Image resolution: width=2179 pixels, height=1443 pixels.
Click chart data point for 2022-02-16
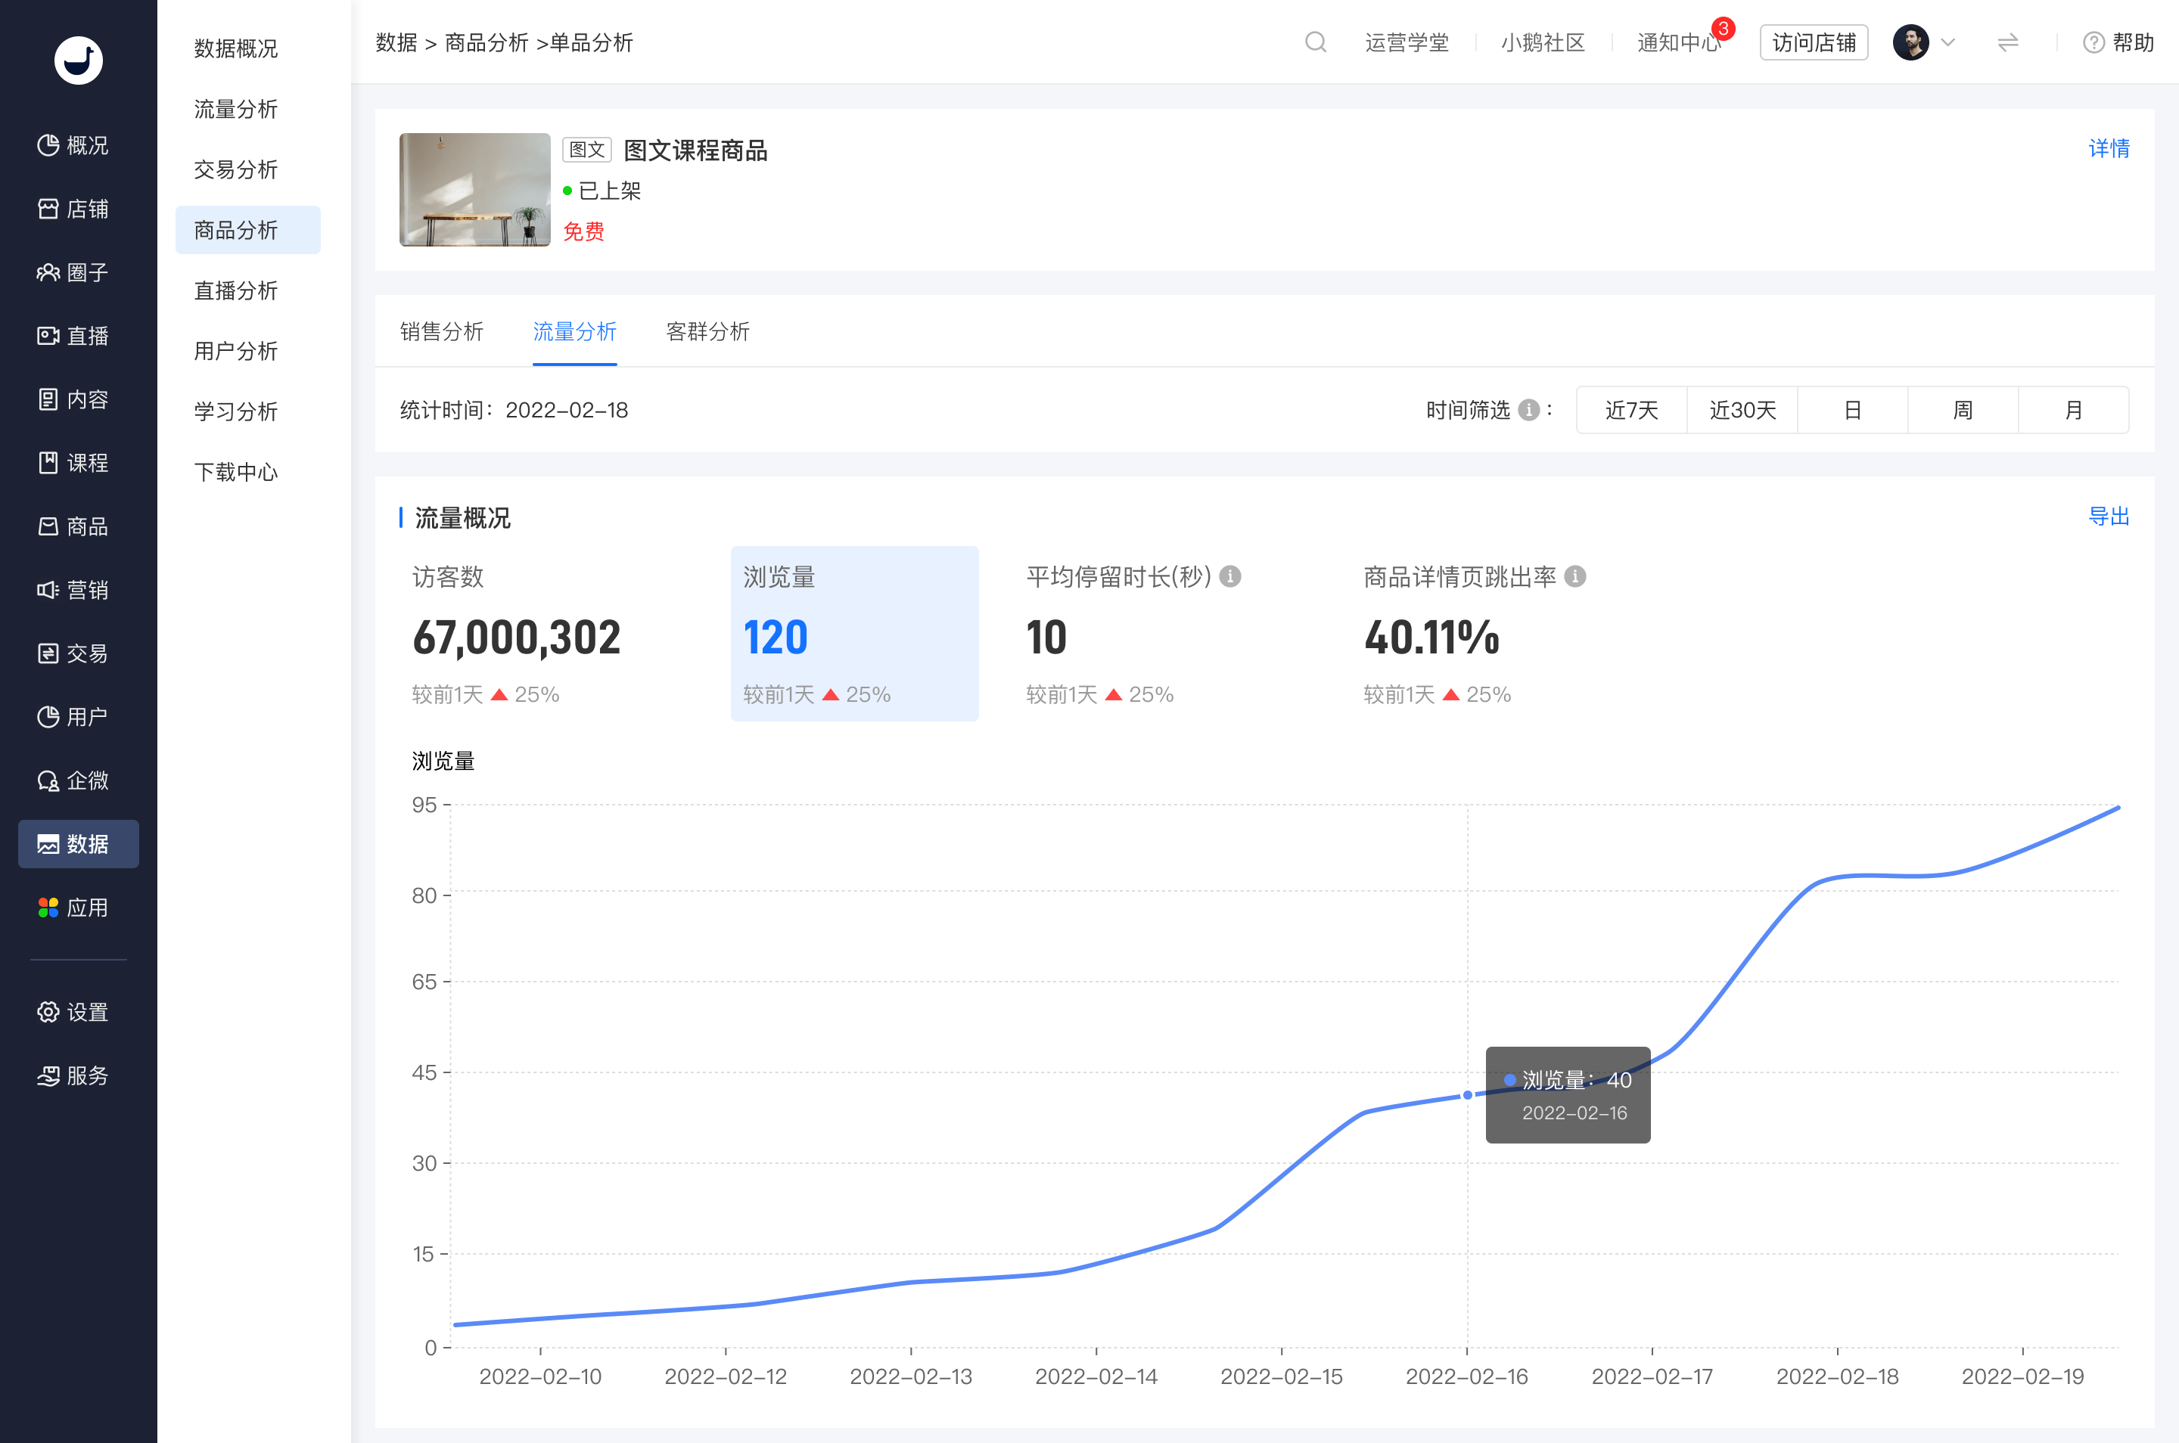(x=1467, y=1095)
